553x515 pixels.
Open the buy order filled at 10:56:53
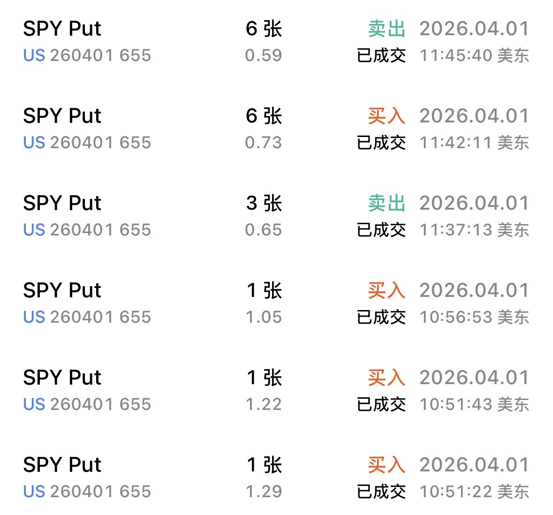(276, 303)
